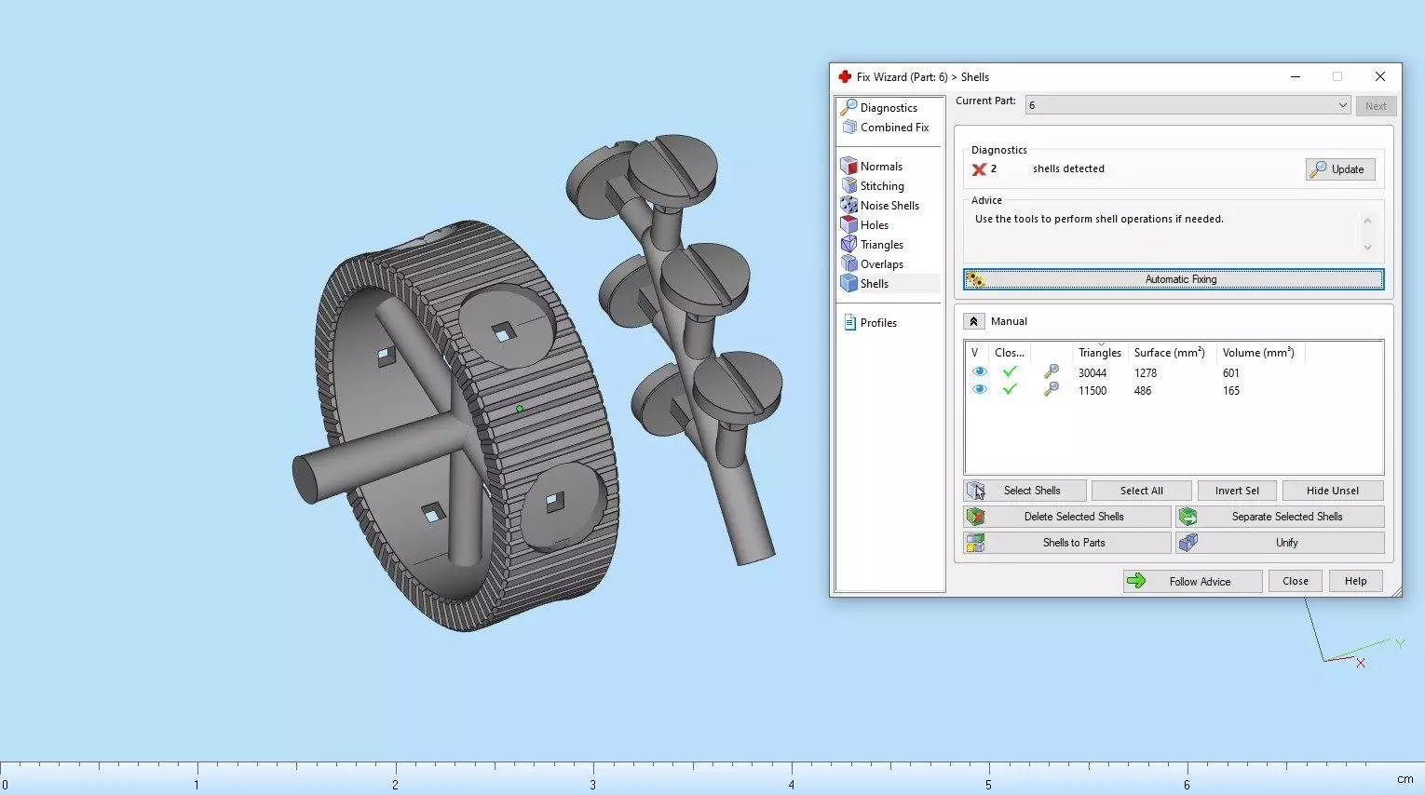Sort shells by the Triangles column
This screenshot has height=795, width=1425.
point(1100,353)
